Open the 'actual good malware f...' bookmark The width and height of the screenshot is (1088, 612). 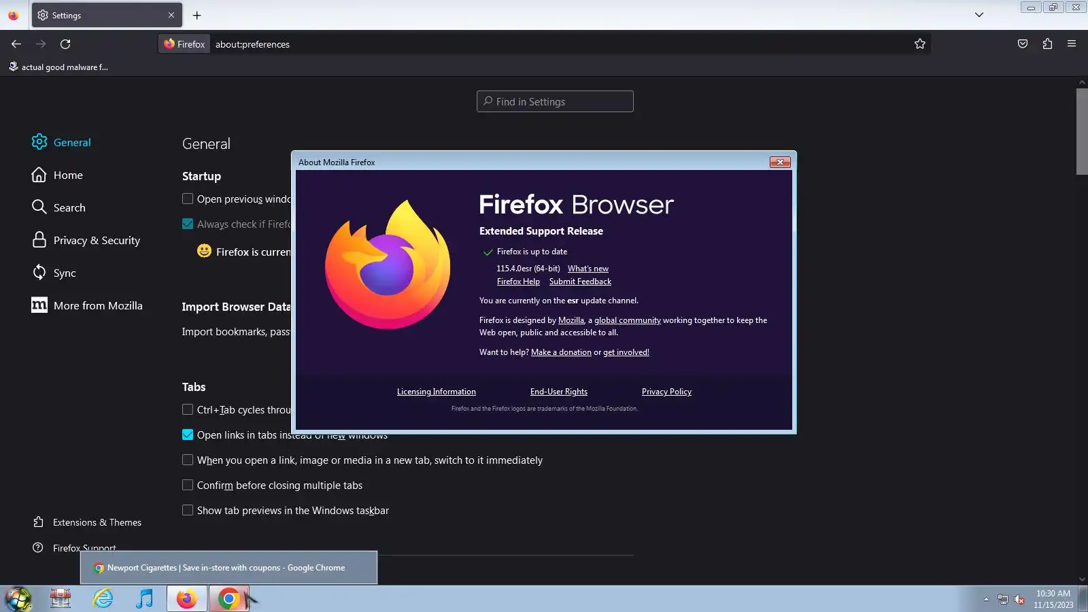pyautogui.click(x=58, y=67)
